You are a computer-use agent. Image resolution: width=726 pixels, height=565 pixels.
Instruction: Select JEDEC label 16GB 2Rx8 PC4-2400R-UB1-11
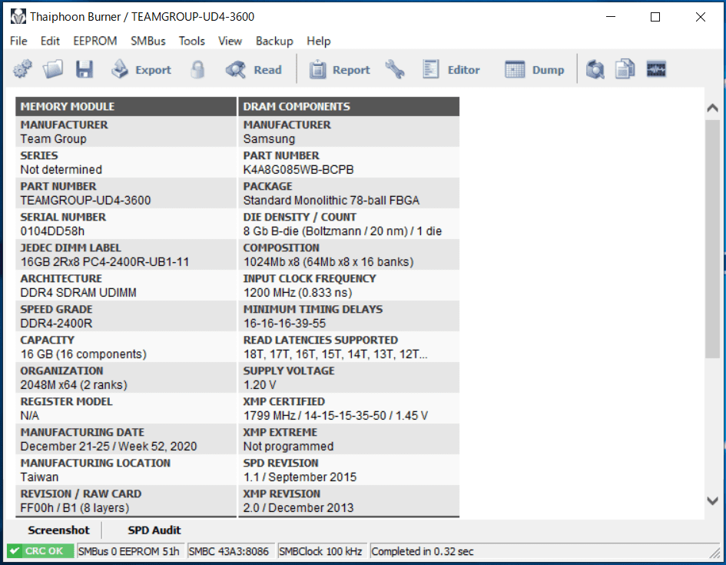[x=104, y=262]
